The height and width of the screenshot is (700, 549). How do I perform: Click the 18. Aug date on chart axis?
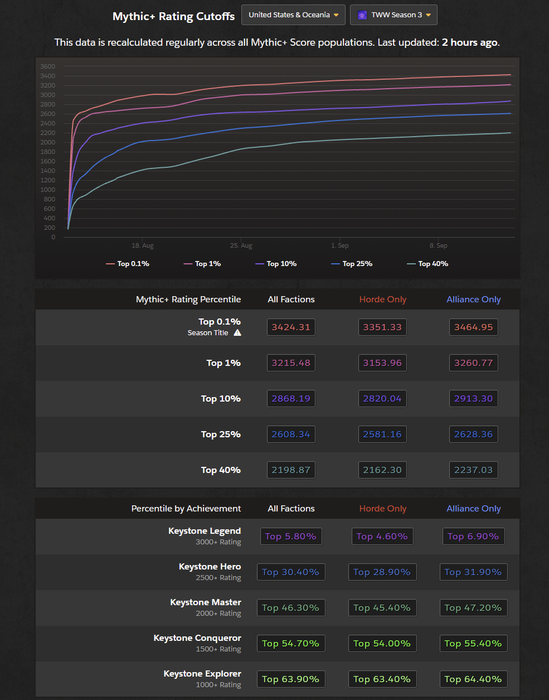pyautogui.click(x=143, y=245)
